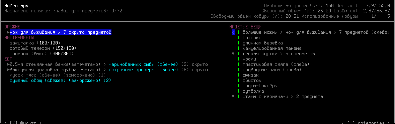Select the камуфлированная панама worn item
The image size is (395, 124).
tap(272, 48)
